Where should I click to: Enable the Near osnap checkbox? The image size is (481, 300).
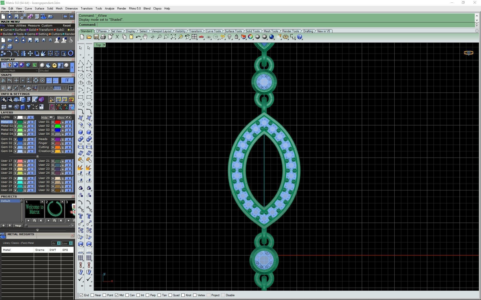(92, 295)
